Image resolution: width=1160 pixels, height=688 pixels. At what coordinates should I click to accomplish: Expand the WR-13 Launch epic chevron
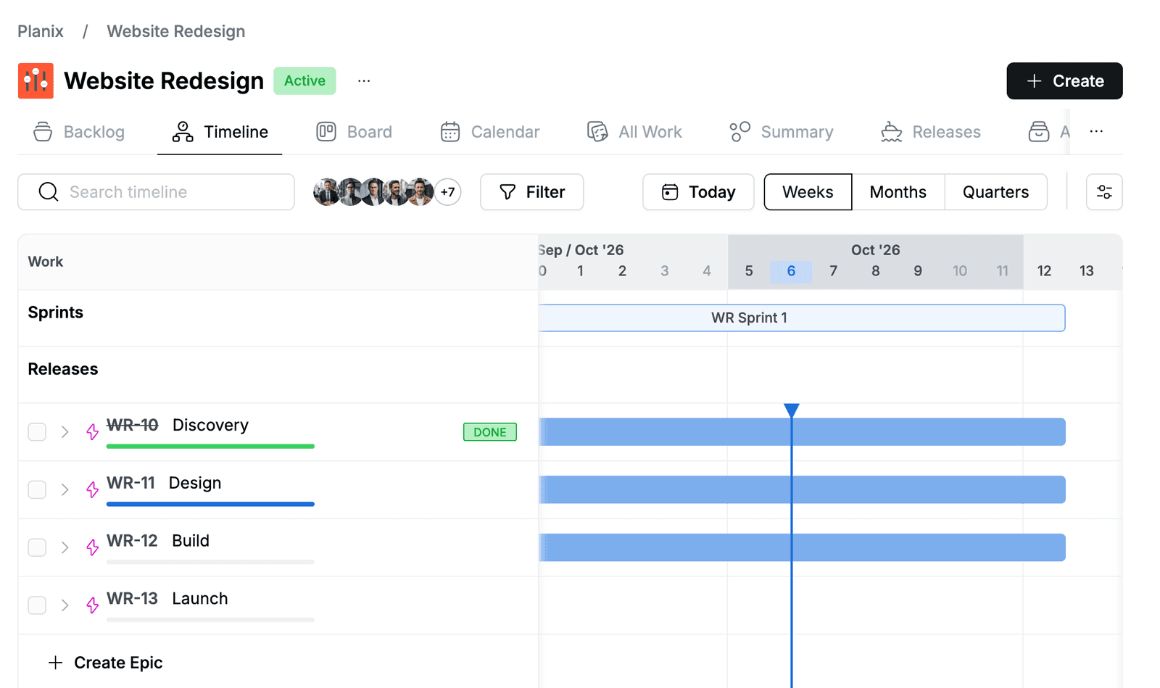click(x=65, y=605)
